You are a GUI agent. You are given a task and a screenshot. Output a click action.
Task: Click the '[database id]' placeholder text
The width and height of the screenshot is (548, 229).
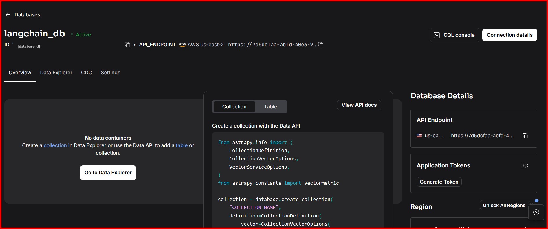click(x=29, y=46)
